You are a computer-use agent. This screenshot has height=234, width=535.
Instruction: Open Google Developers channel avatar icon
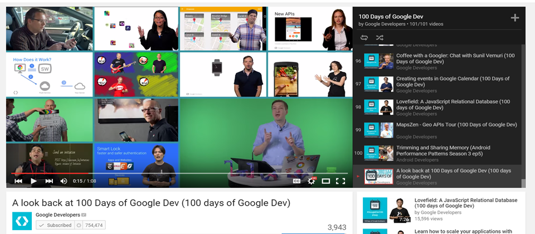click(22, 221)
